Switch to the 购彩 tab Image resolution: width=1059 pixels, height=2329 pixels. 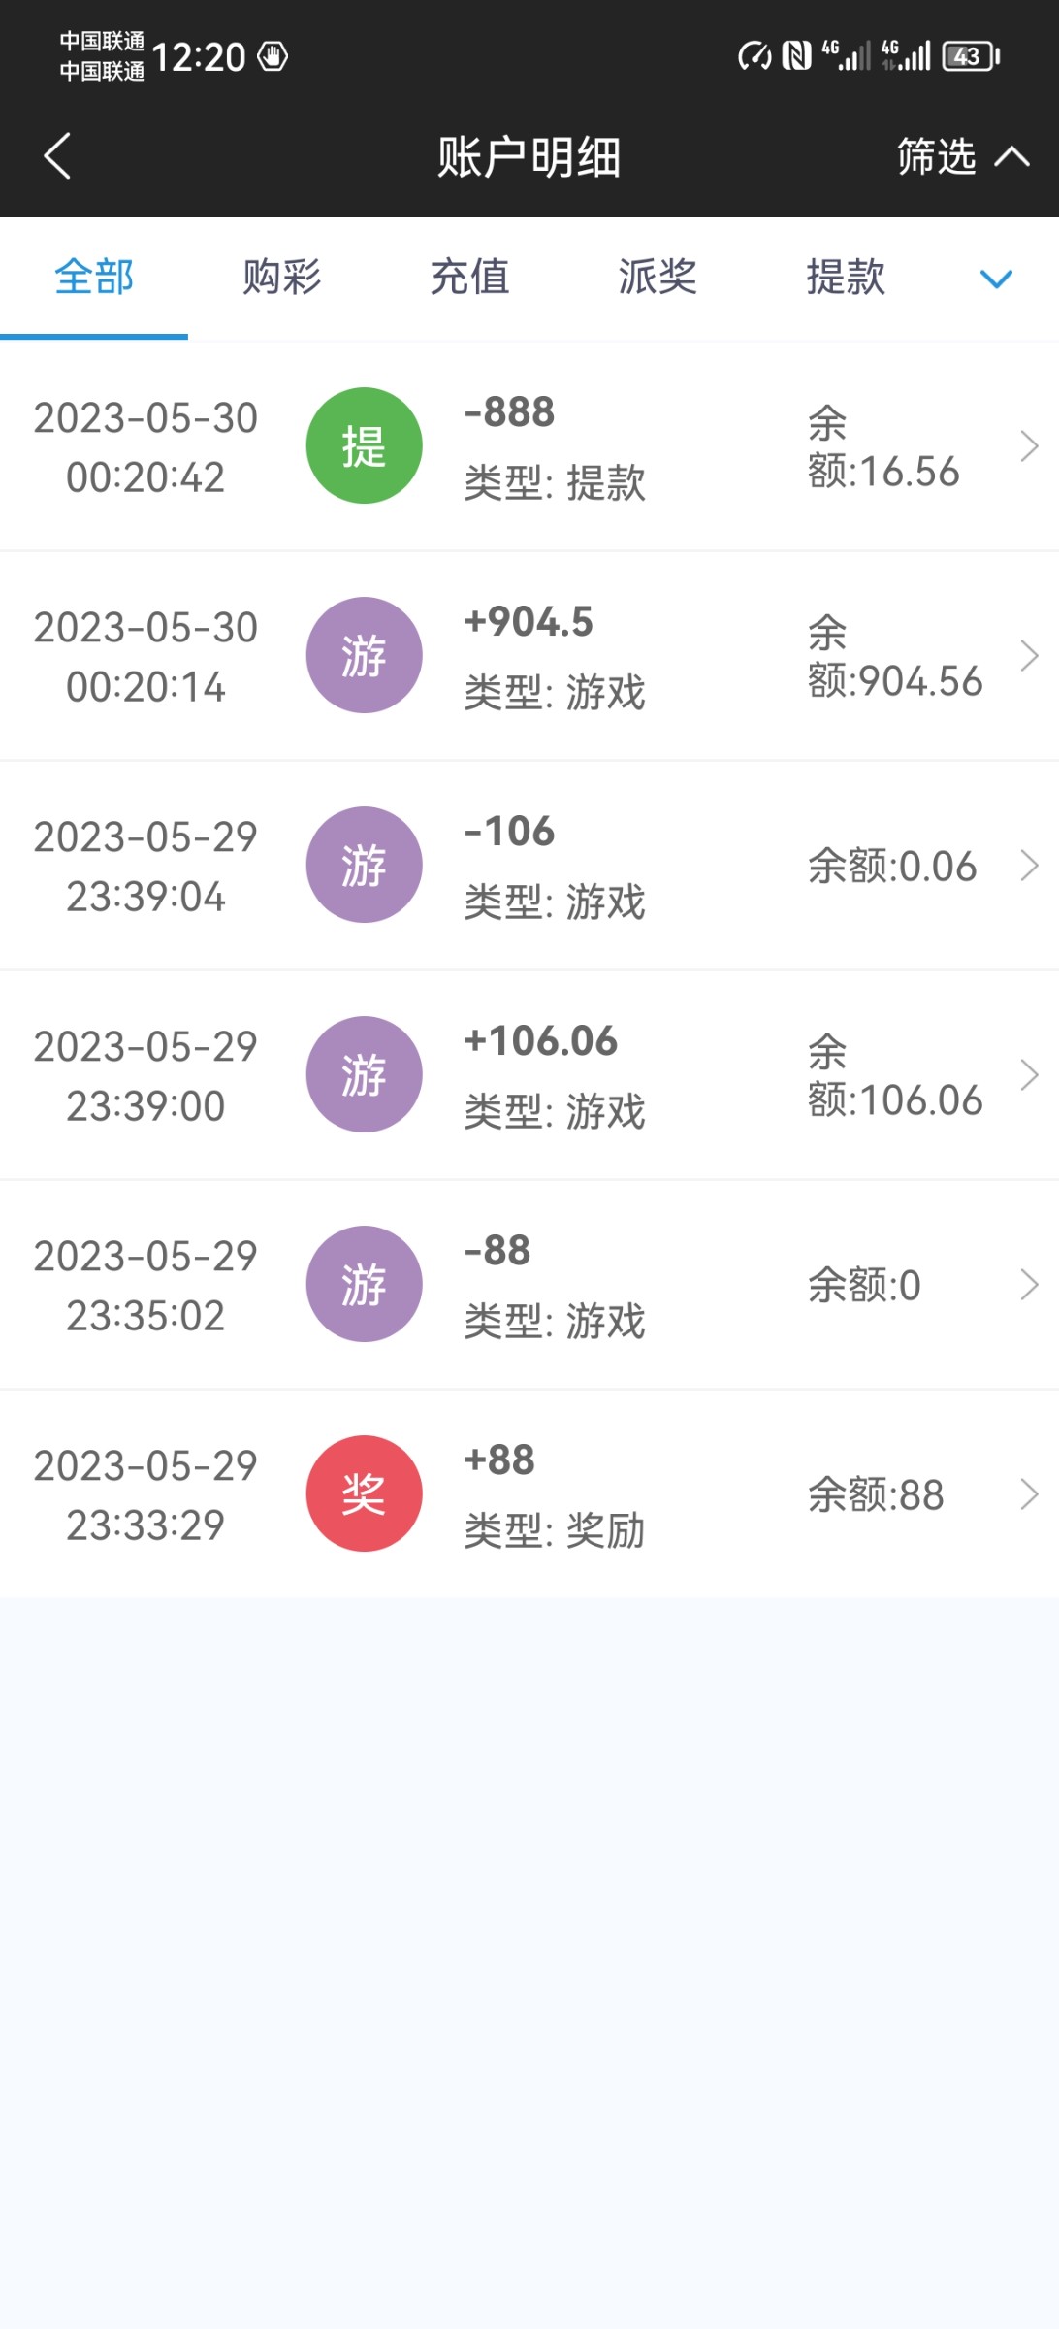click(x=281, y=278)
